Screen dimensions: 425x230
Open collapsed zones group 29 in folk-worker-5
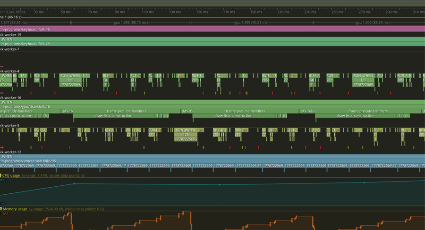245,130
